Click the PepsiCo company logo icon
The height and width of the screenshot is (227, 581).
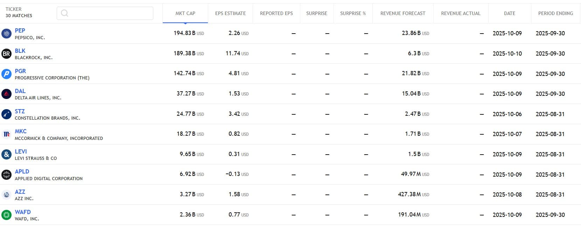pos(6,34)
